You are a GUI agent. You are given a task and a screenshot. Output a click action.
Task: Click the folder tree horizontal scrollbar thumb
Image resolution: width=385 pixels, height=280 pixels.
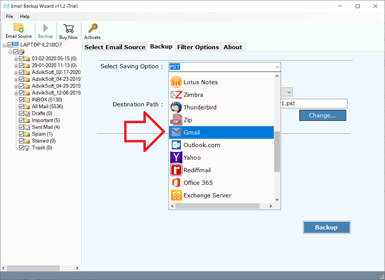(x=34, y=268)
